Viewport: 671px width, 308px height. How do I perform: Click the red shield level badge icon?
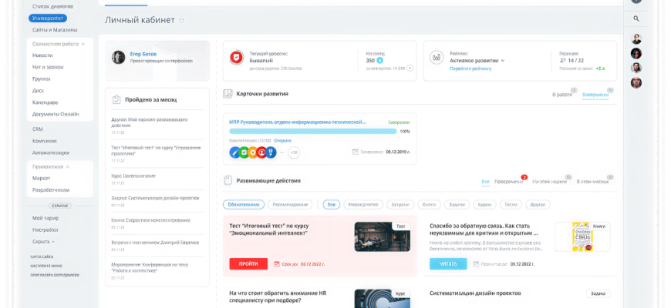(237, 58)
